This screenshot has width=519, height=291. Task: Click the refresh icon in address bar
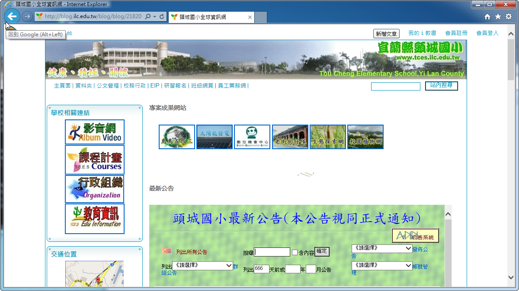click(x=162, y=17)
